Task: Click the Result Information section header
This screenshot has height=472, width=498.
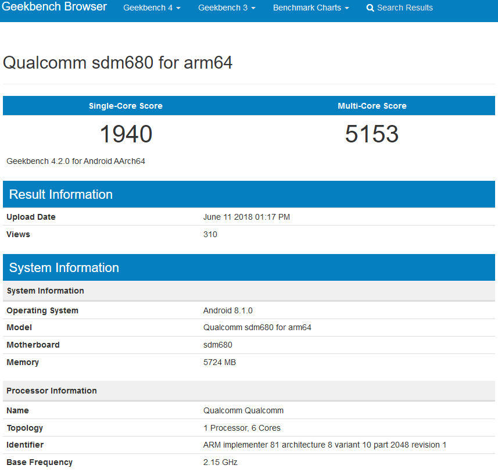Action: point(249,194)
